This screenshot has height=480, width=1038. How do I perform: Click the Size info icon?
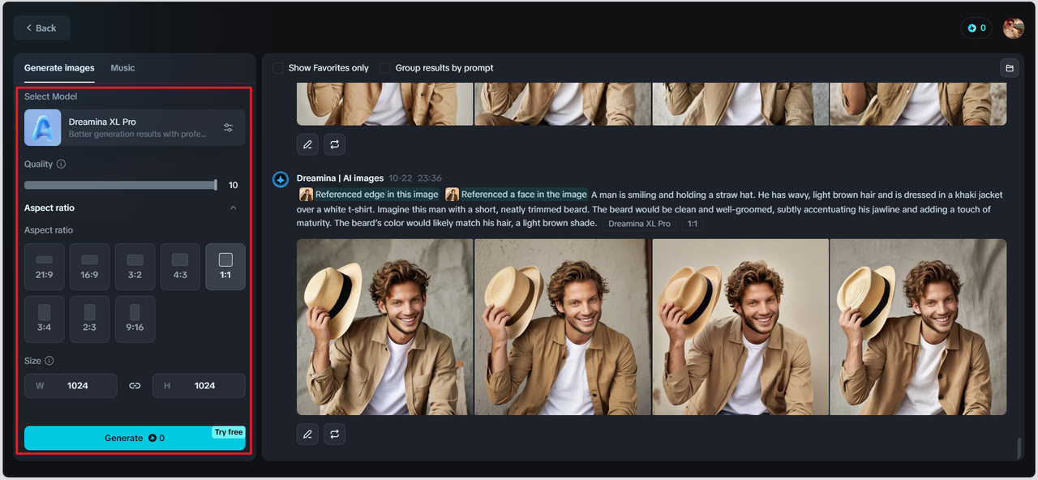(x=49, y=361)
